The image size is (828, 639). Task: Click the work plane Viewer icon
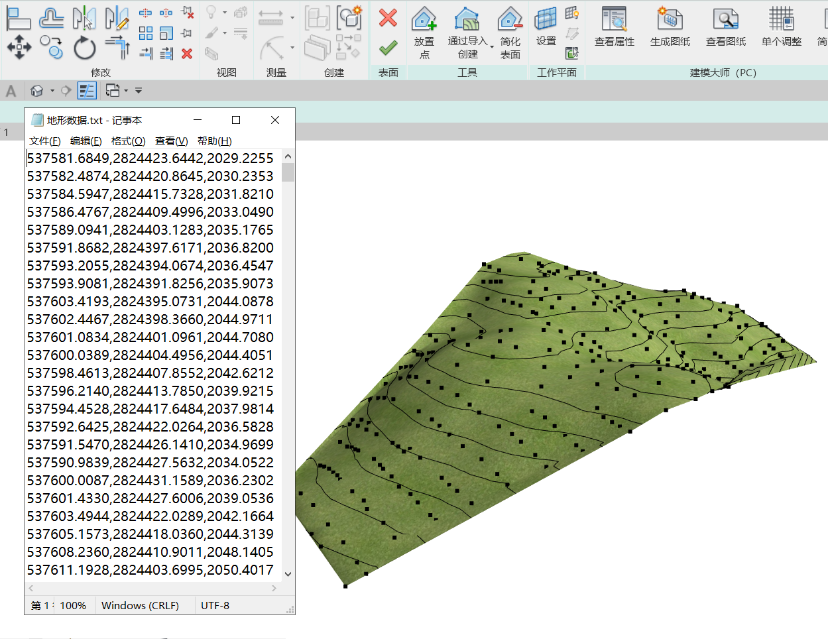coord(572,53)
